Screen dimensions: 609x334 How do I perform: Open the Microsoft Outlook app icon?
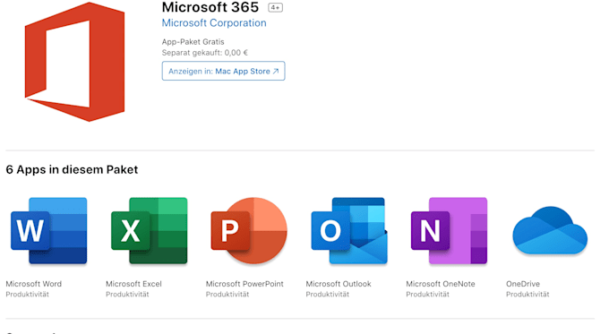click(349, 231)
